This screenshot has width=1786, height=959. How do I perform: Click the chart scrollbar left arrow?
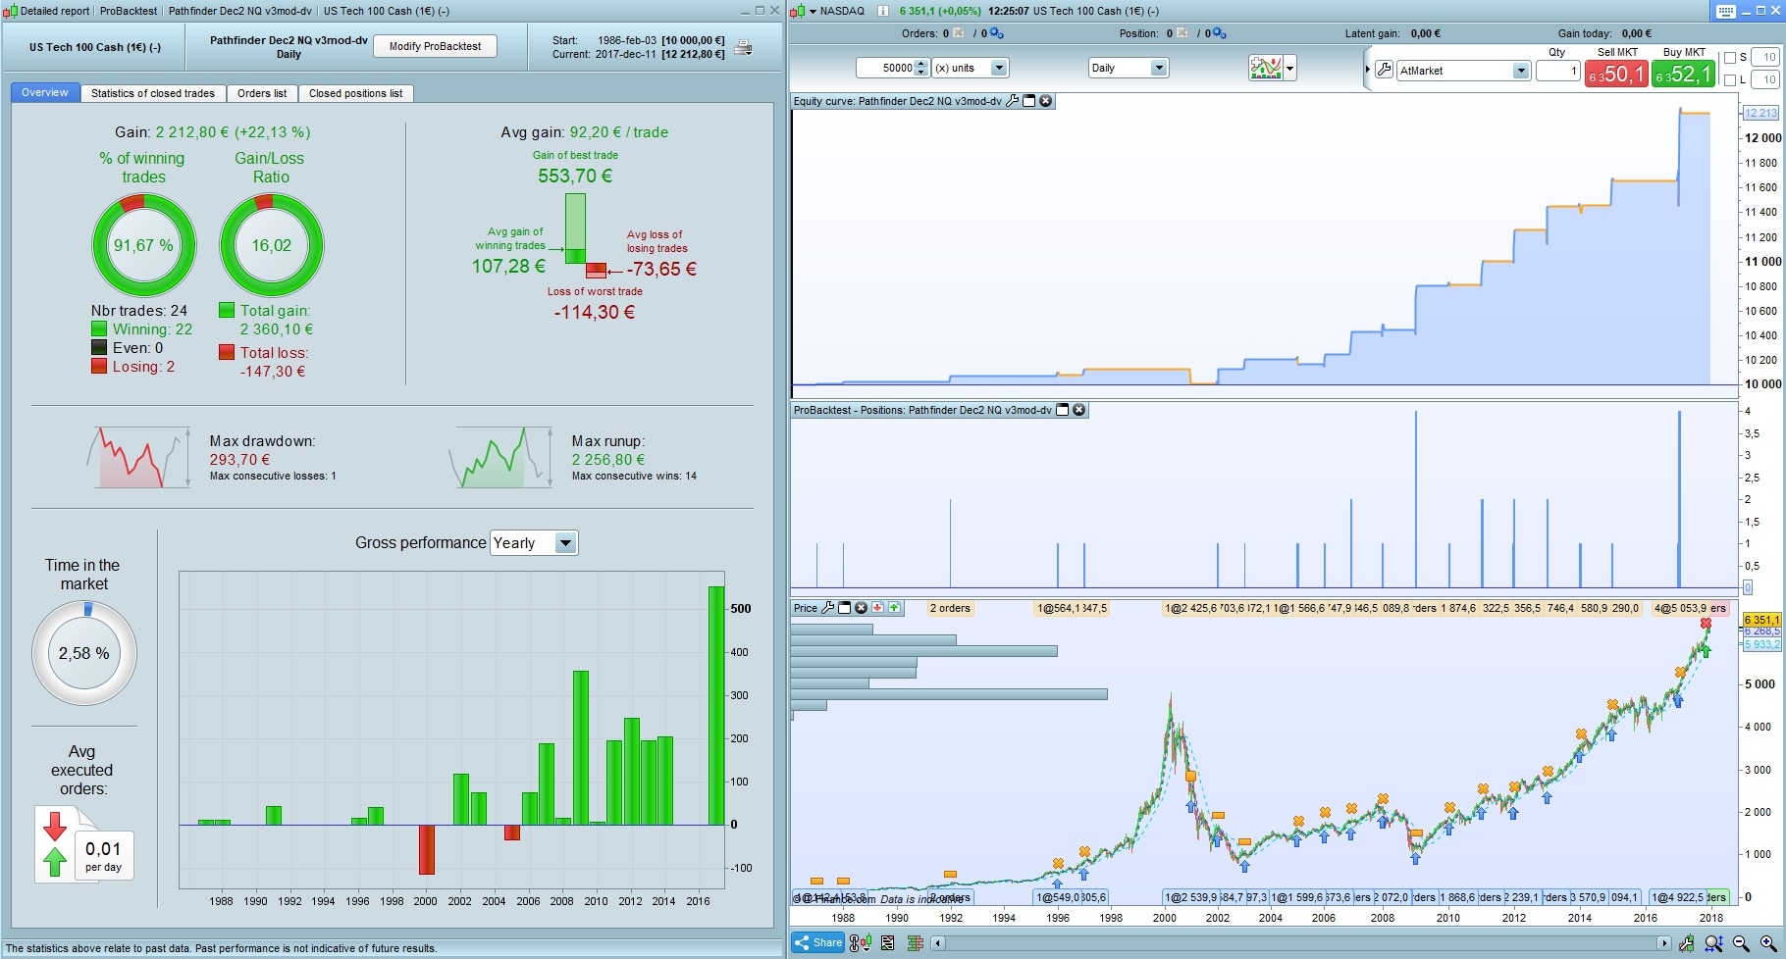point(937,943)
